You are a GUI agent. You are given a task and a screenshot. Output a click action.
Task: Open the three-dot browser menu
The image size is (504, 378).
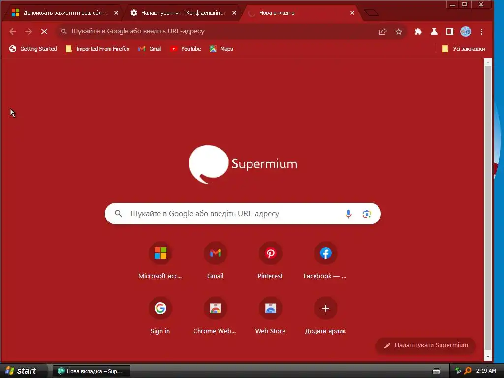[x=481, y=31]
